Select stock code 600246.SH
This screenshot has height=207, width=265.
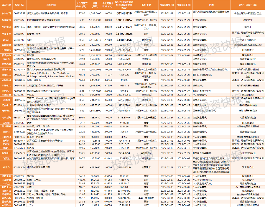20,20
